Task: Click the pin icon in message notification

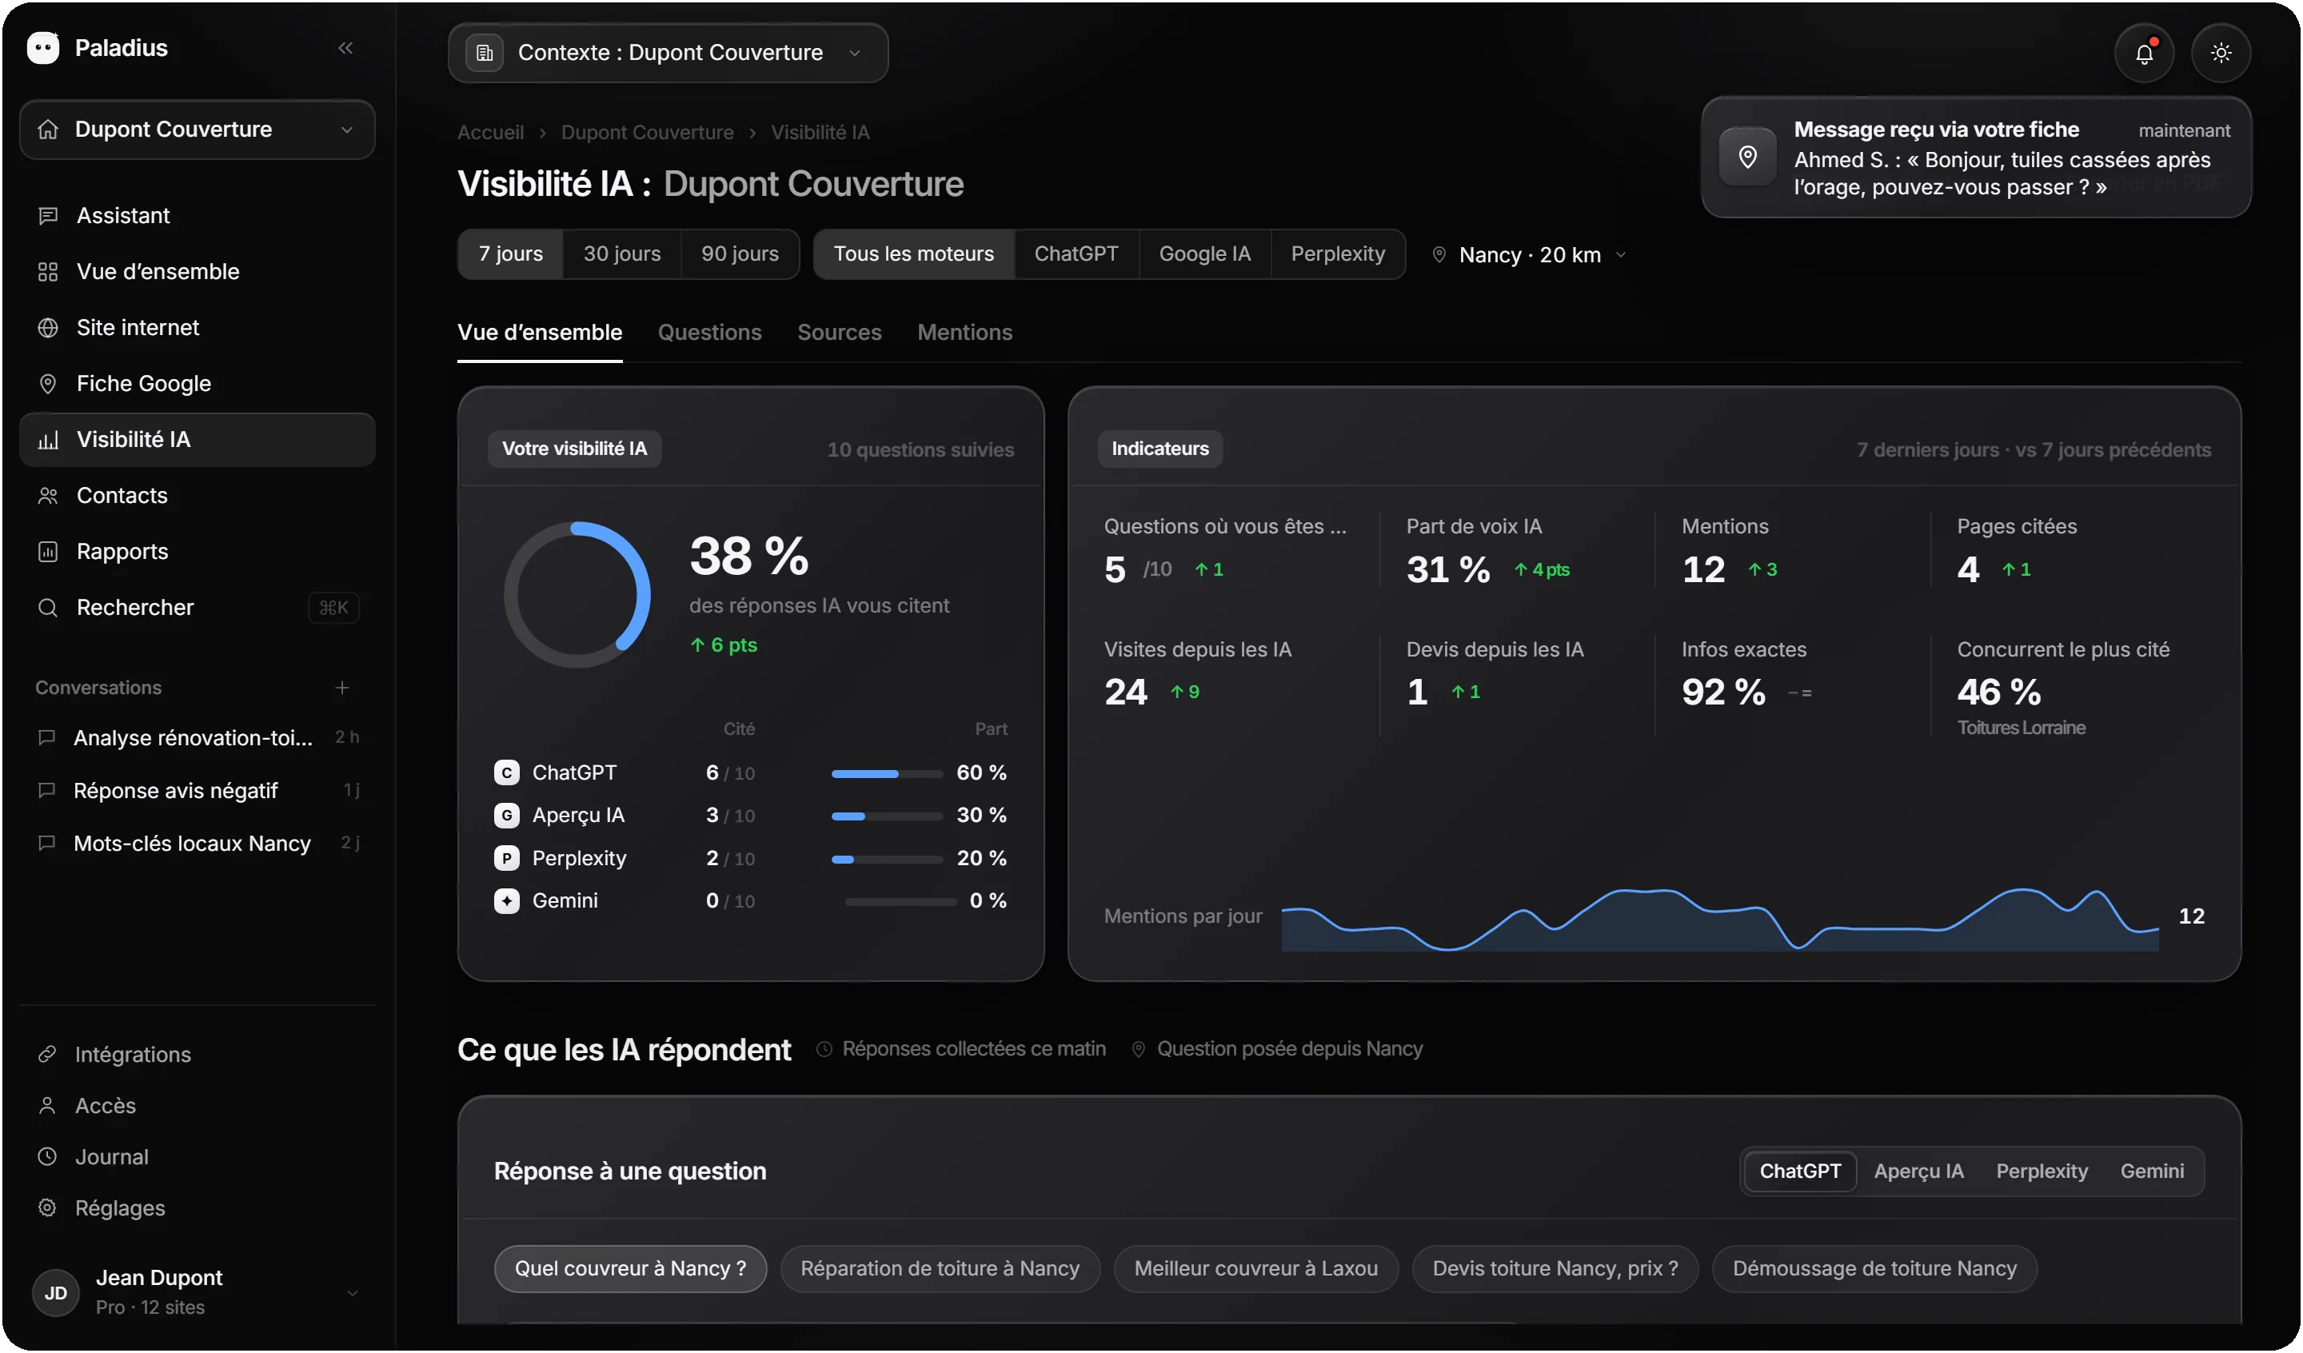Action: pos(1747,158)
